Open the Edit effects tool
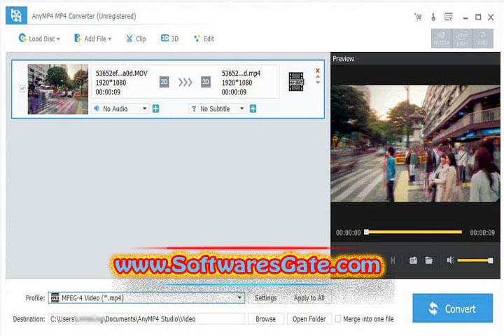 (x=204, y=38)
